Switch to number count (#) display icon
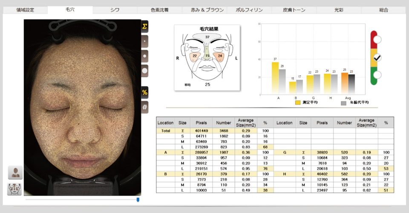 click(x=145, y=107)
